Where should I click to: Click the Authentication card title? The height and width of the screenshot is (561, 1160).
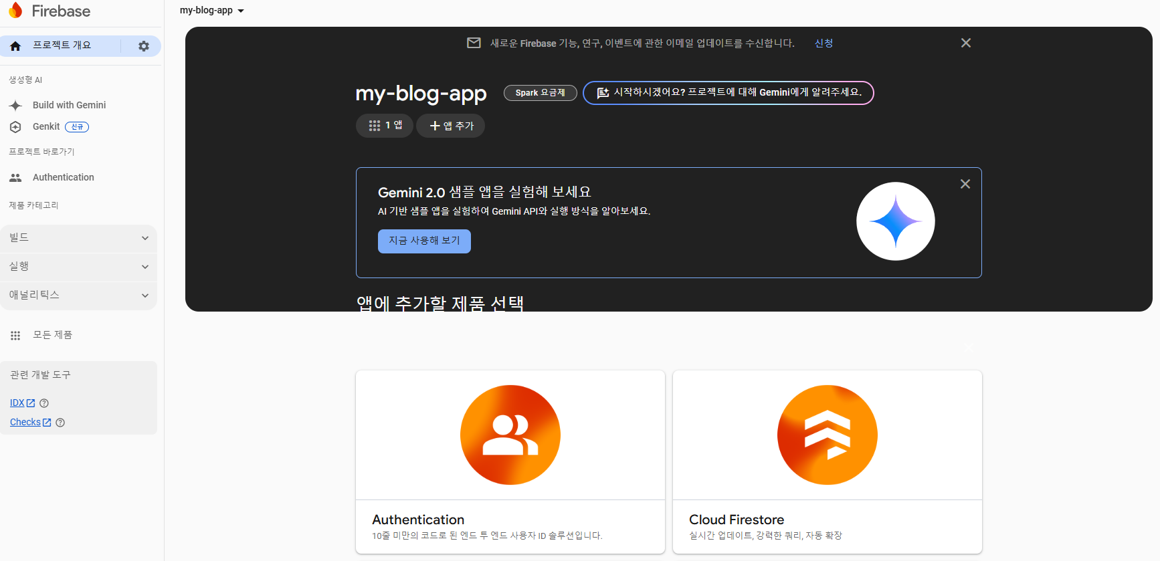[418, 520]
